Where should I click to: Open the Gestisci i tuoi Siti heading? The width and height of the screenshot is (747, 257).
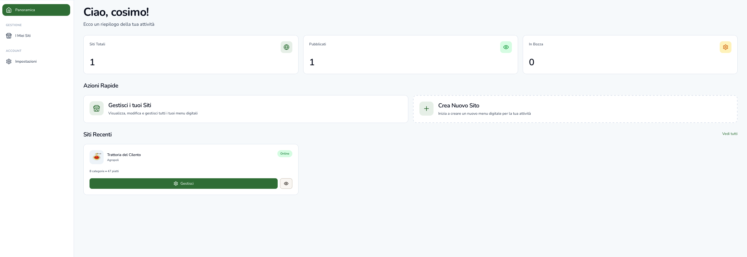click(x=129, y=105)
